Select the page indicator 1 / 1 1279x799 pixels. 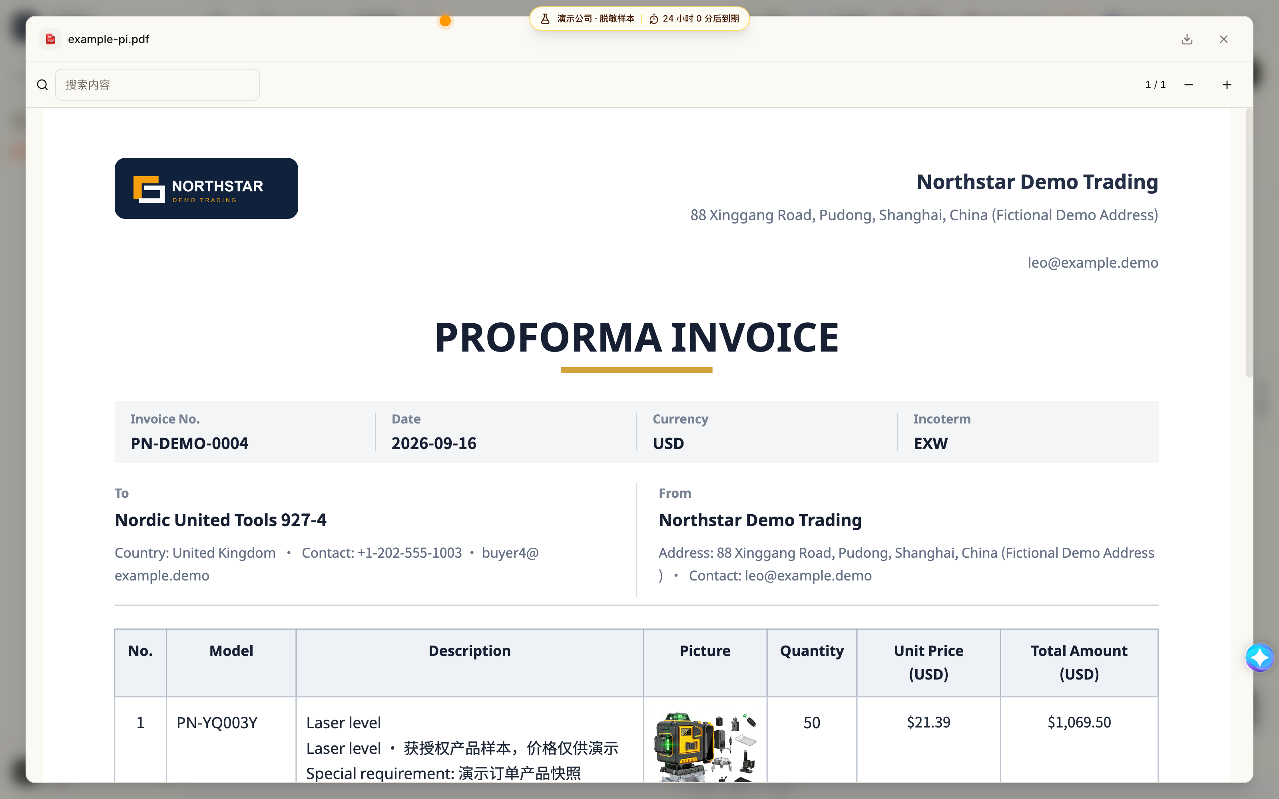1155,85
